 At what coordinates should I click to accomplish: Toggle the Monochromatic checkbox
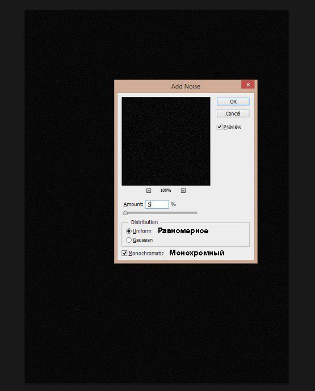coord(124,253)
